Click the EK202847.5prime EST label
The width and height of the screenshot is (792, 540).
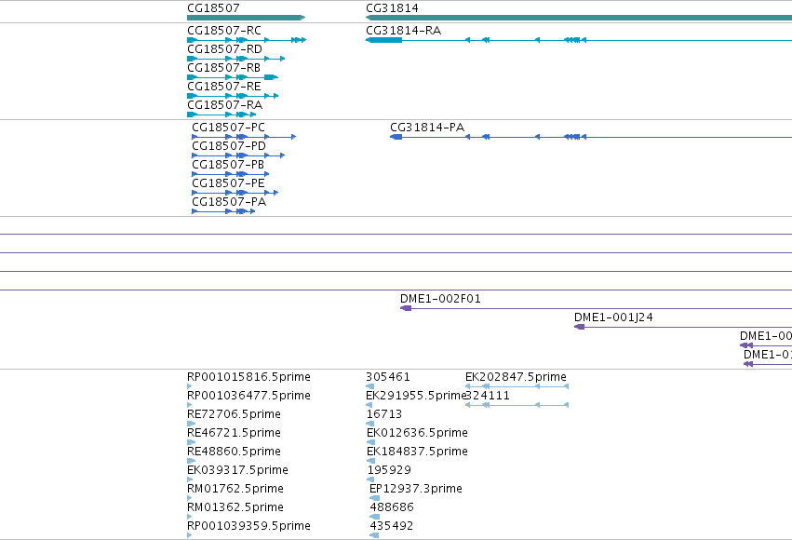tap(517, 377)
